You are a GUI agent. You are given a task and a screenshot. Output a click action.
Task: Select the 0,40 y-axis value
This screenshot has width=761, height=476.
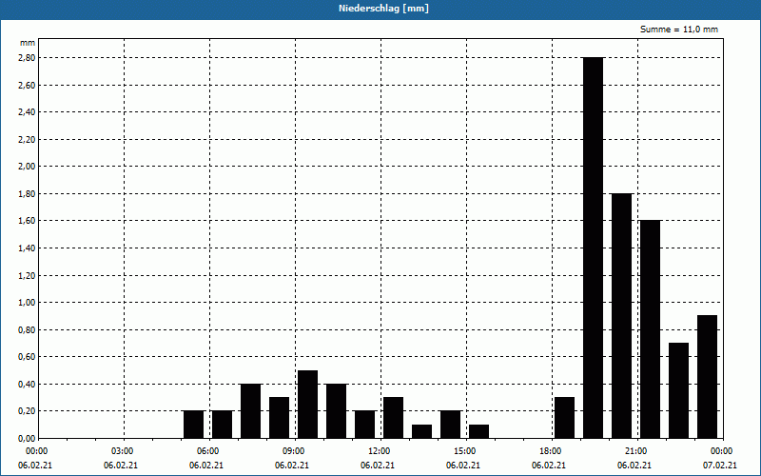click(x=28, y=385)
